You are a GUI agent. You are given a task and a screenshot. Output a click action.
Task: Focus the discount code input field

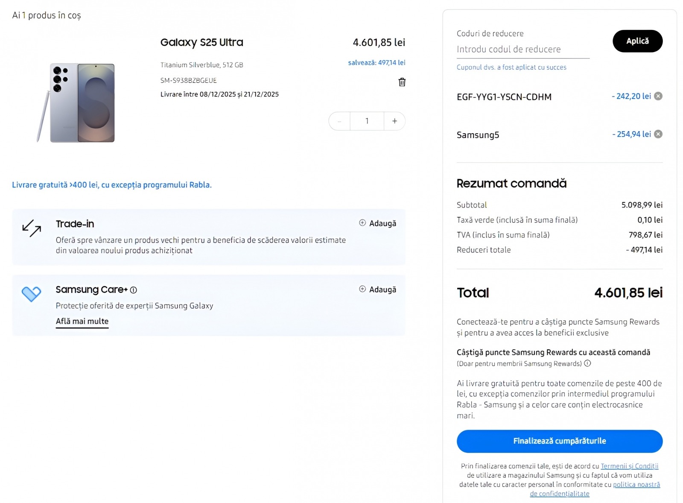click(522, 50)
